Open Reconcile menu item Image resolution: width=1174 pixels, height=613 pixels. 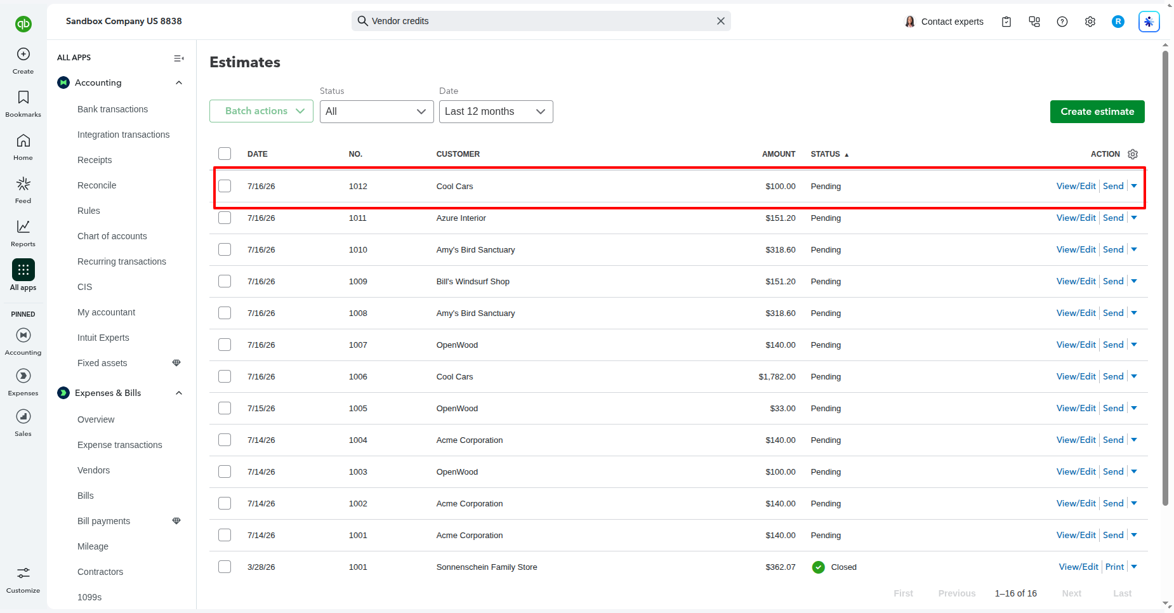(x=96, y=185)
